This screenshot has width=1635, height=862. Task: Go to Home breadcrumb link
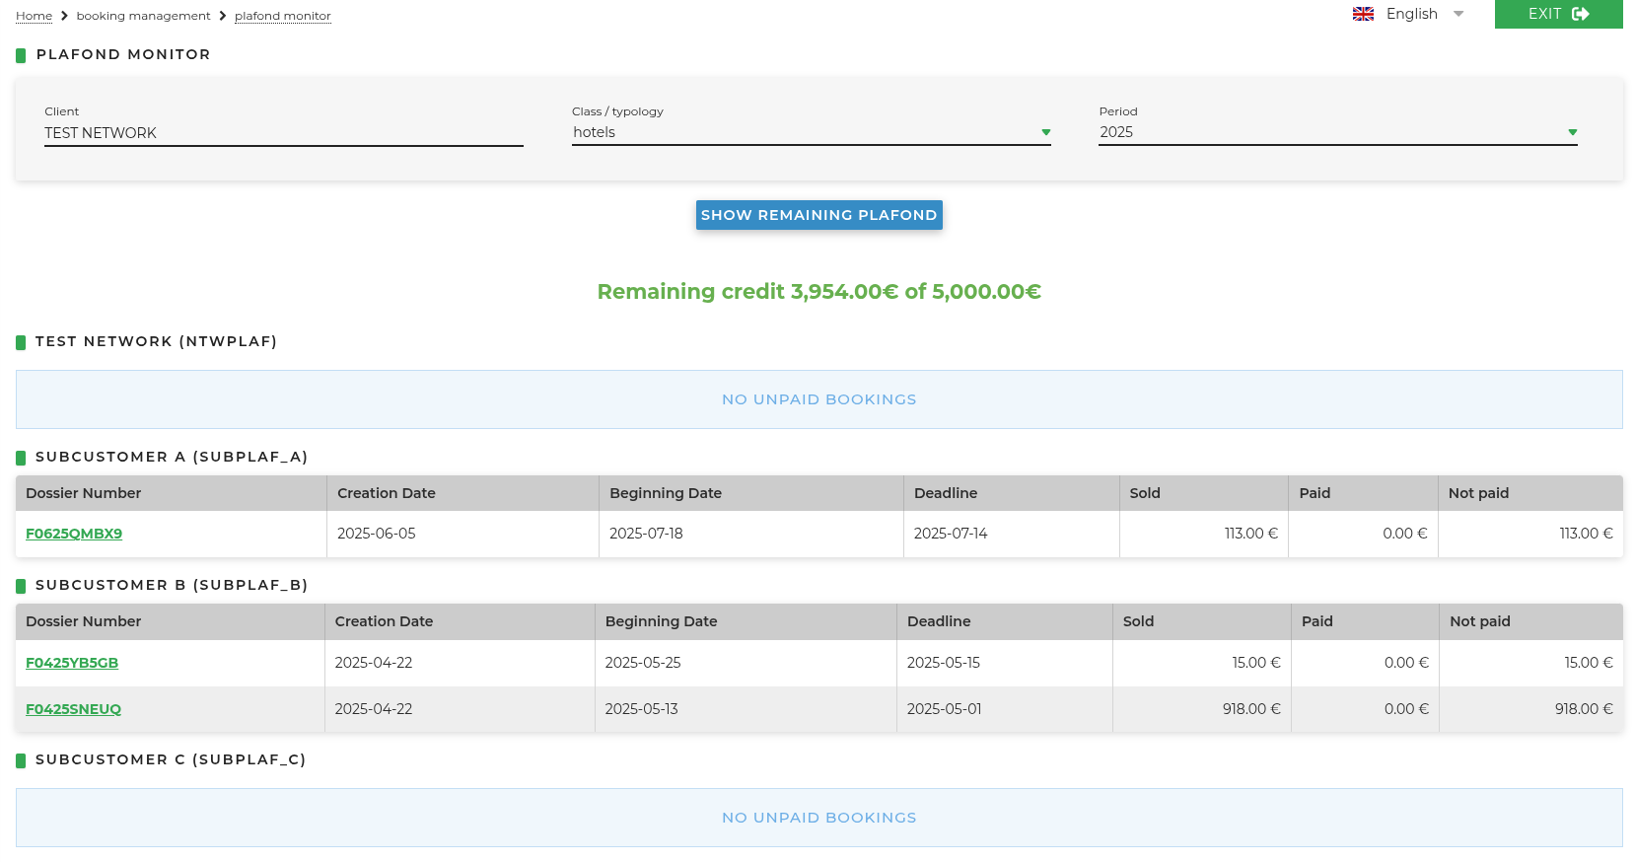pos(34,16)
